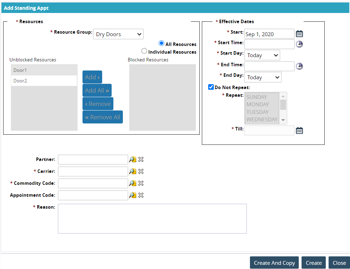Uncheck the Do Not Repeat checkbox
The width and height of the screenshot is (350, 269).
tap(211, 87)
